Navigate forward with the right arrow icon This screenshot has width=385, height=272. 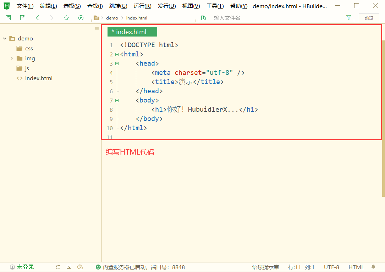pos(52,18)
